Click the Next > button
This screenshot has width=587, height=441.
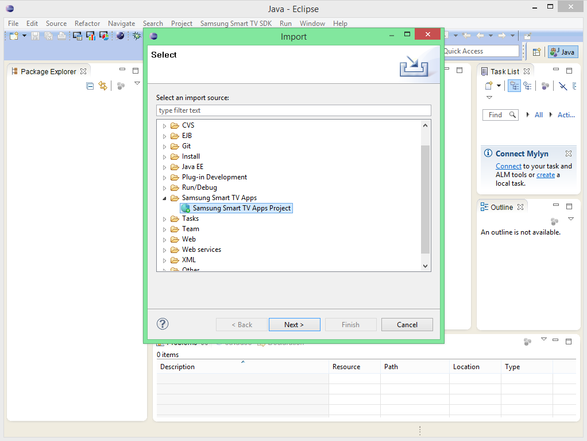coord(294,325)
